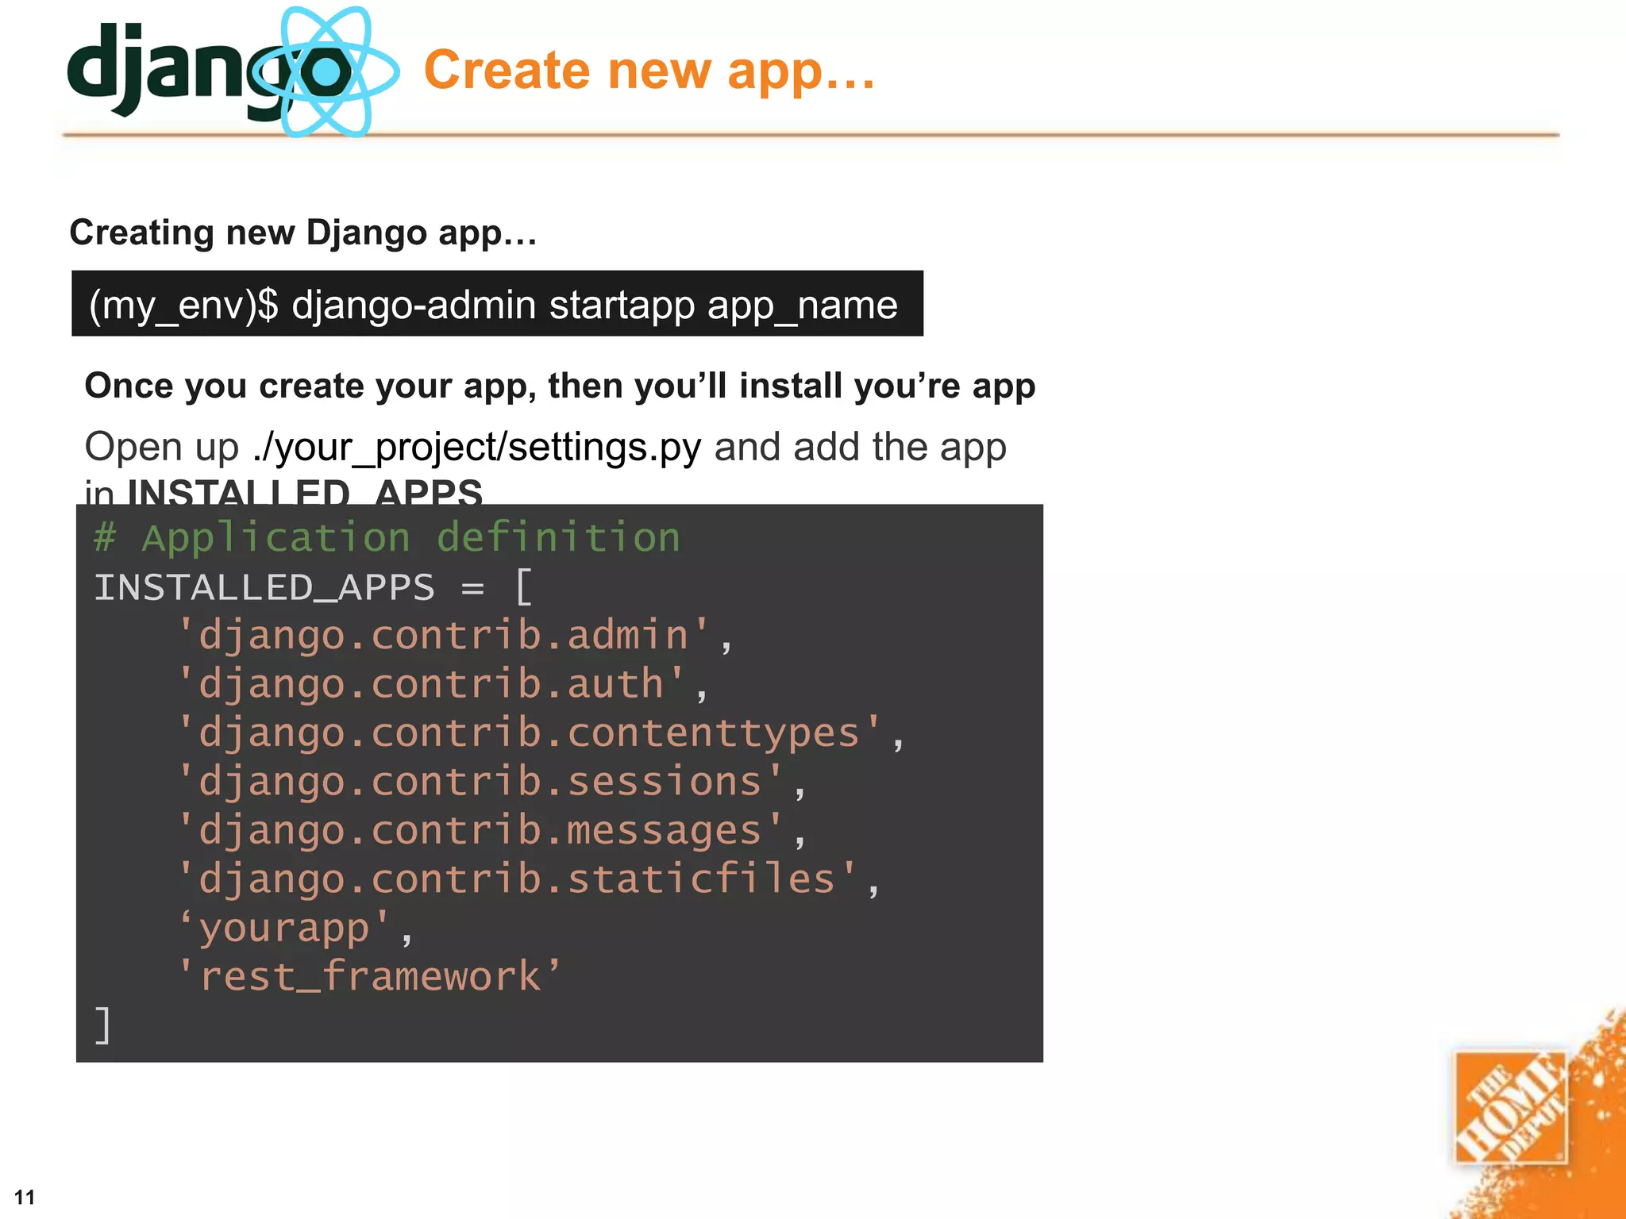Select the 'Creating new Django app…' heading
Image resolution: width=1626 pixels, height=1219 pixels.
(x=303, y=233)
